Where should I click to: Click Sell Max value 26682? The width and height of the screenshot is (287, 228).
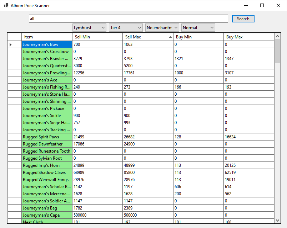pyautogui.click(x=148, y=137)
